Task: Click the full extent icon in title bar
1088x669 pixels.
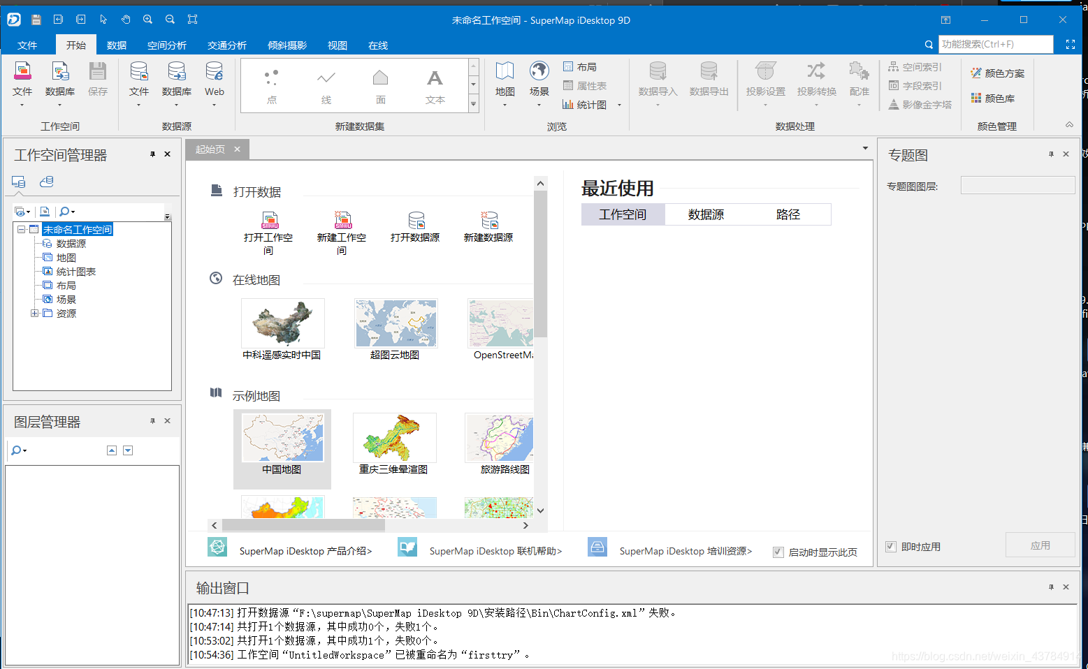Action: click(193, 20)
